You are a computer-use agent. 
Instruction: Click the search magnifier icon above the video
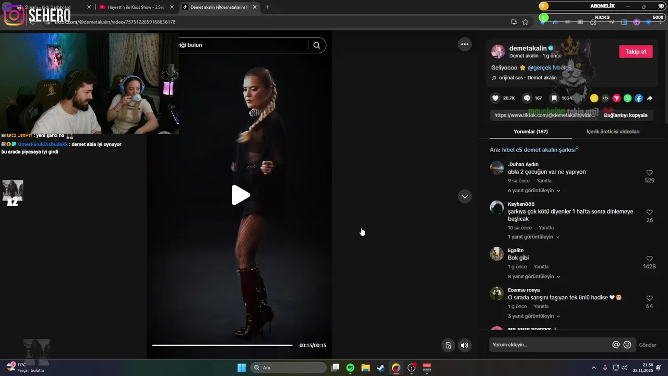tap(317, 45)
